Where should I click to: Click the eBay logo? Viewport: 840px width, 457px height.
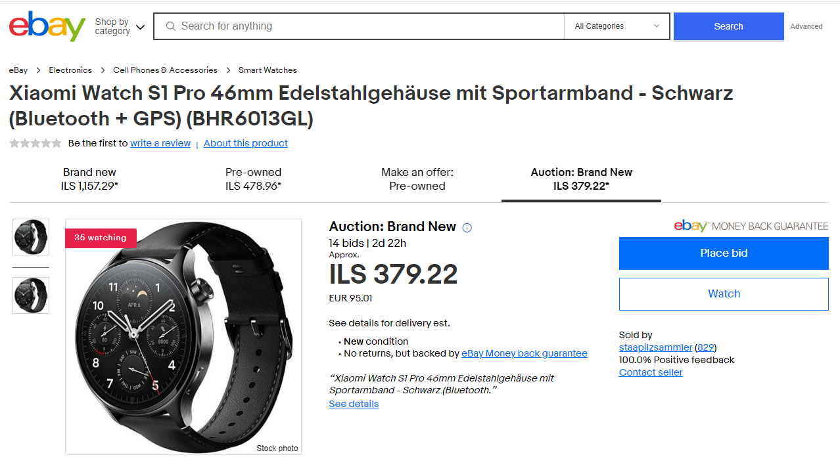point(47,26)
